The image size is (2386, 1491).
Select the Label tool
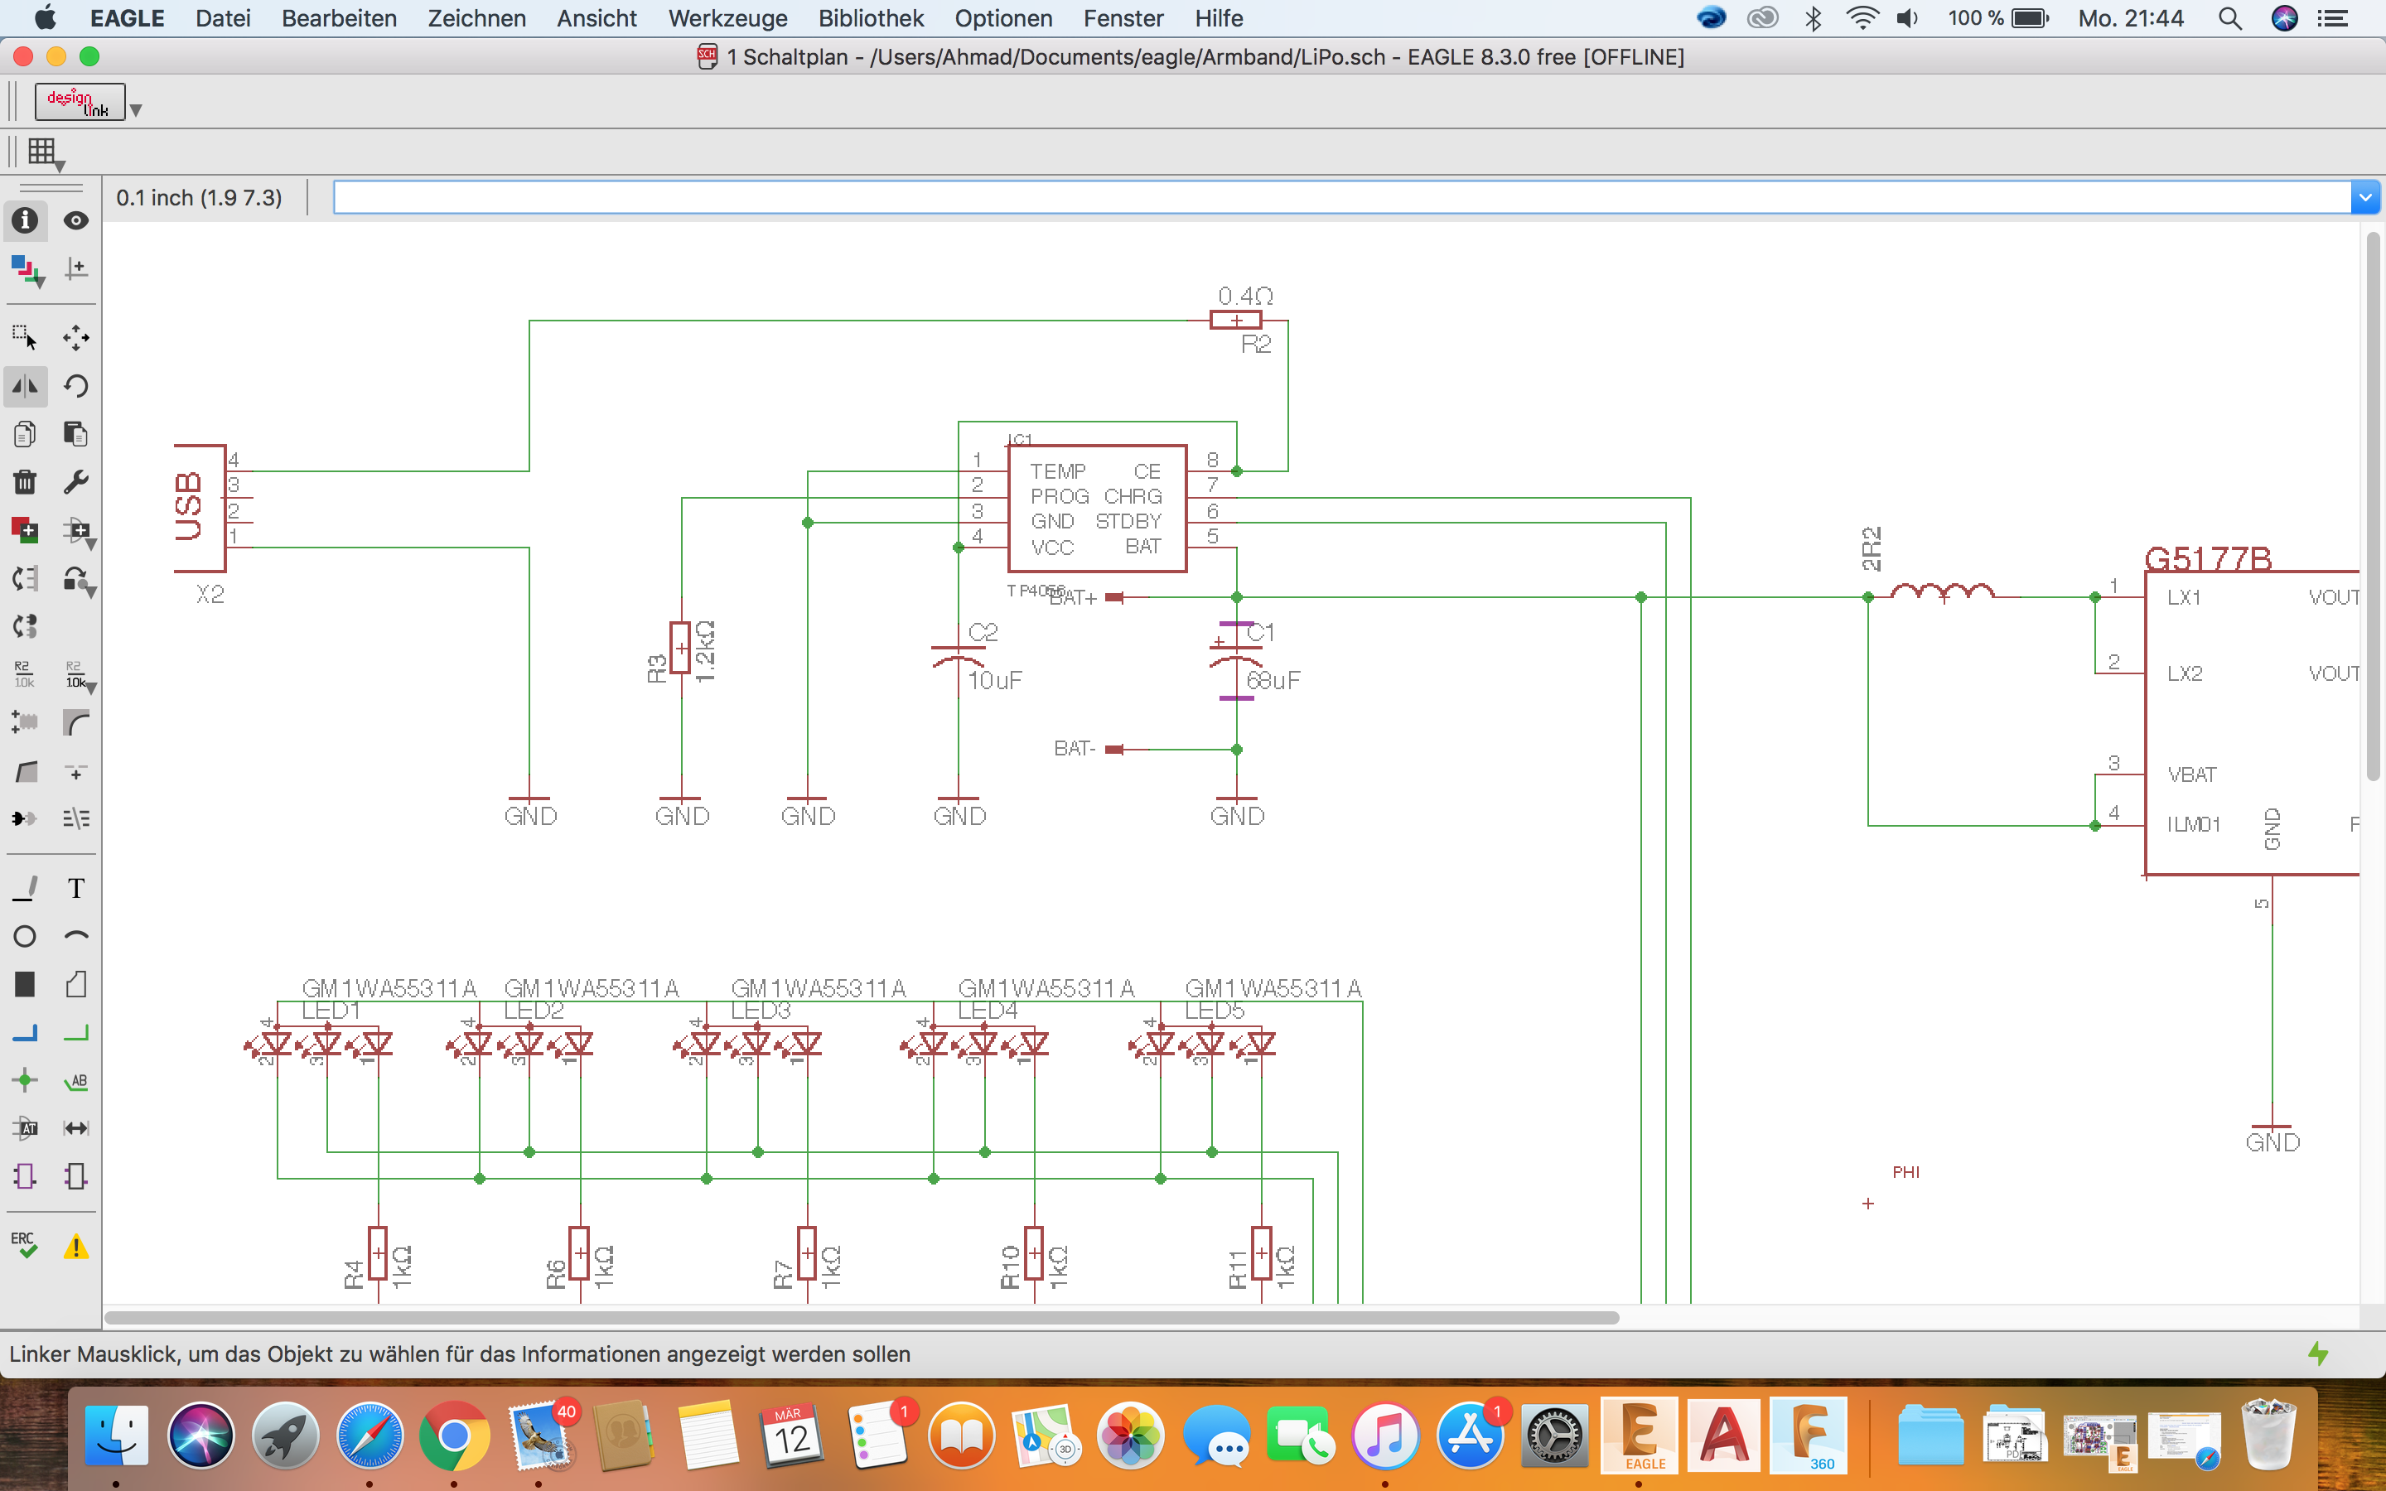pyautogui.click(x=76, y=1081)
